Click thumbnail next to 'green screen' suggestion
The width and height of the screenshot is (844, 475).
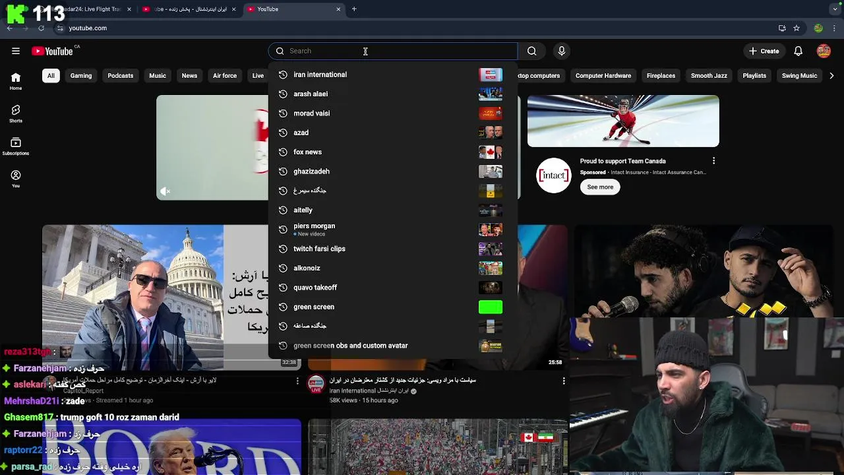pyautogui.click(x=490, y=307)
